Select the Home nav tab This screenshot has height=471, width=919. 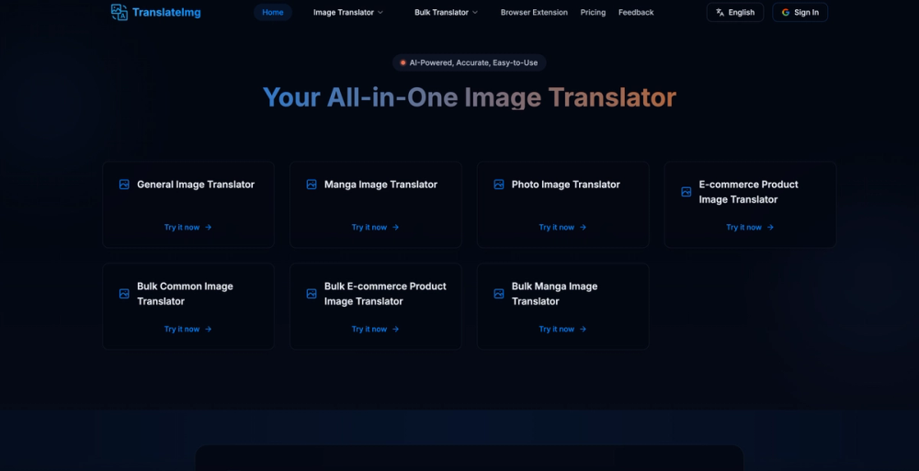273,12
